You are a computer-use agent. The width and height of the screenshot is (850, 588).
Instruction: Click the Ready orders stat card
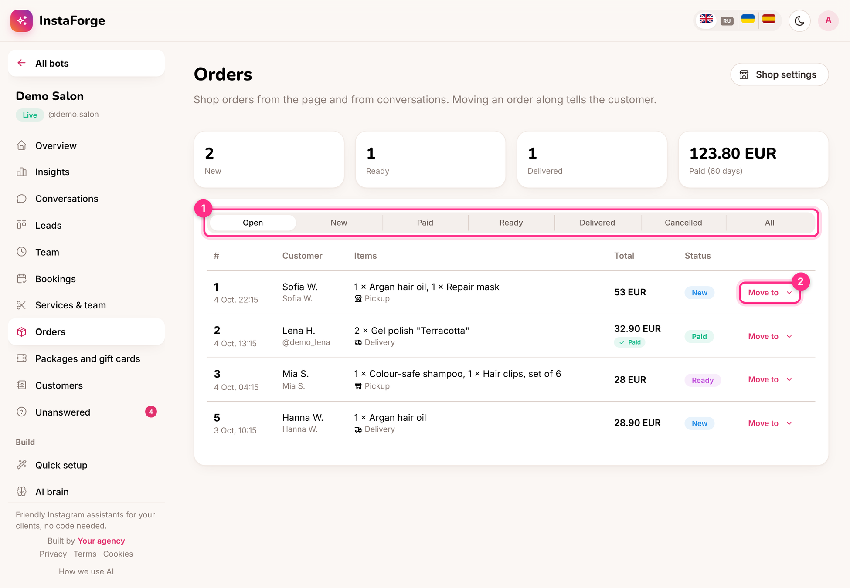coord(430,159)
